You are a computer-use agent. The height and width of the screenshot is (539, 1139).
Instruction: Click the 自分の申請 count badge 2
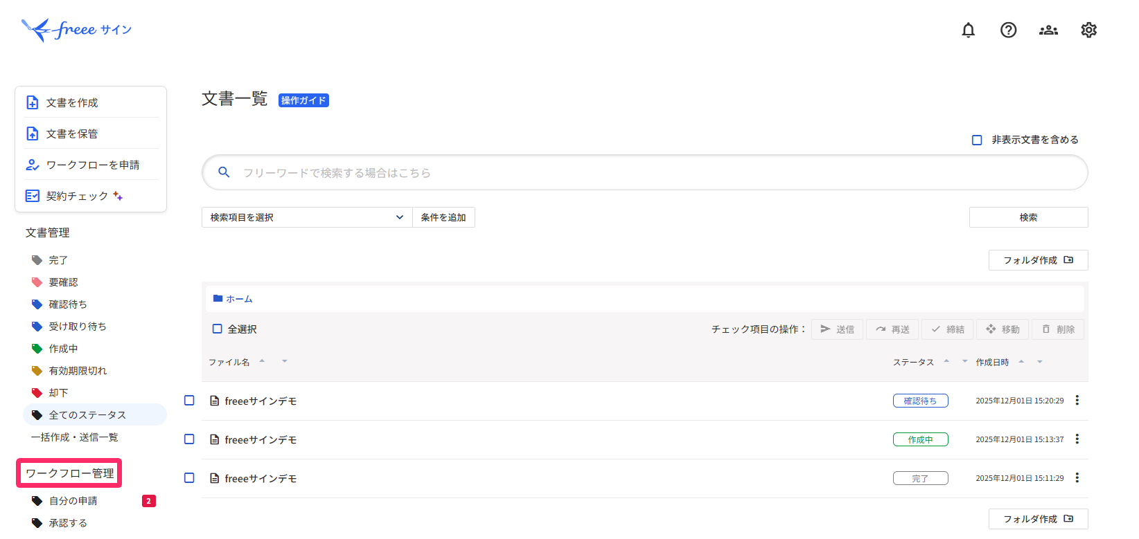pyautogui.click(x=148, y=501)
